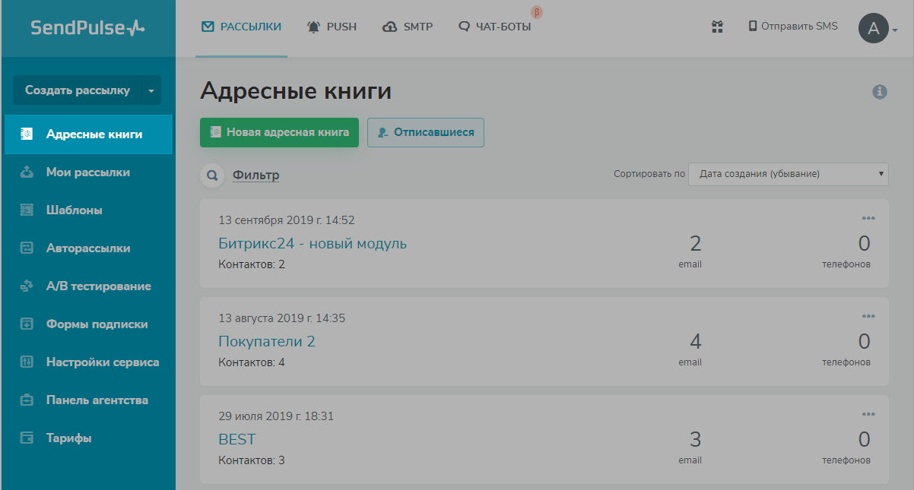This screenshot has height=490, width=914.
Task: Click the Адресные книги page heading
Action: click(296, 92)
